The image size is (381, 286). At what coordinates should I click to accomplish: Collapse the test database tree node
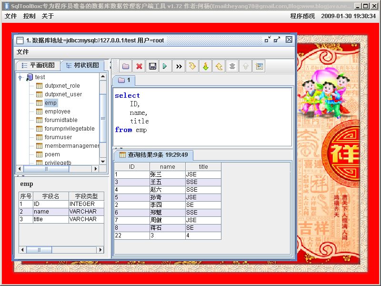[x=20, y=78]
